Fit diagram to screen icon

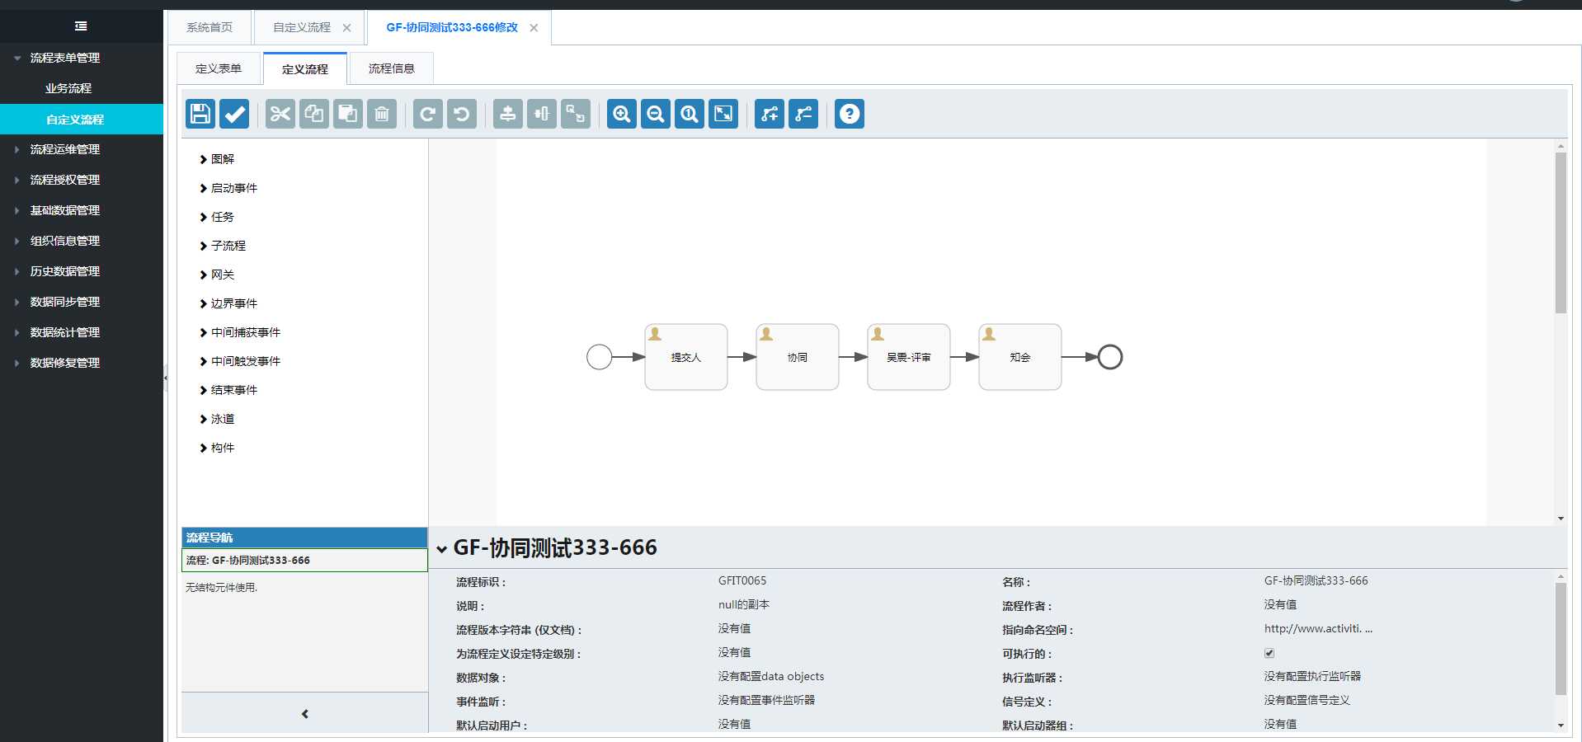[x=723, y=114]
